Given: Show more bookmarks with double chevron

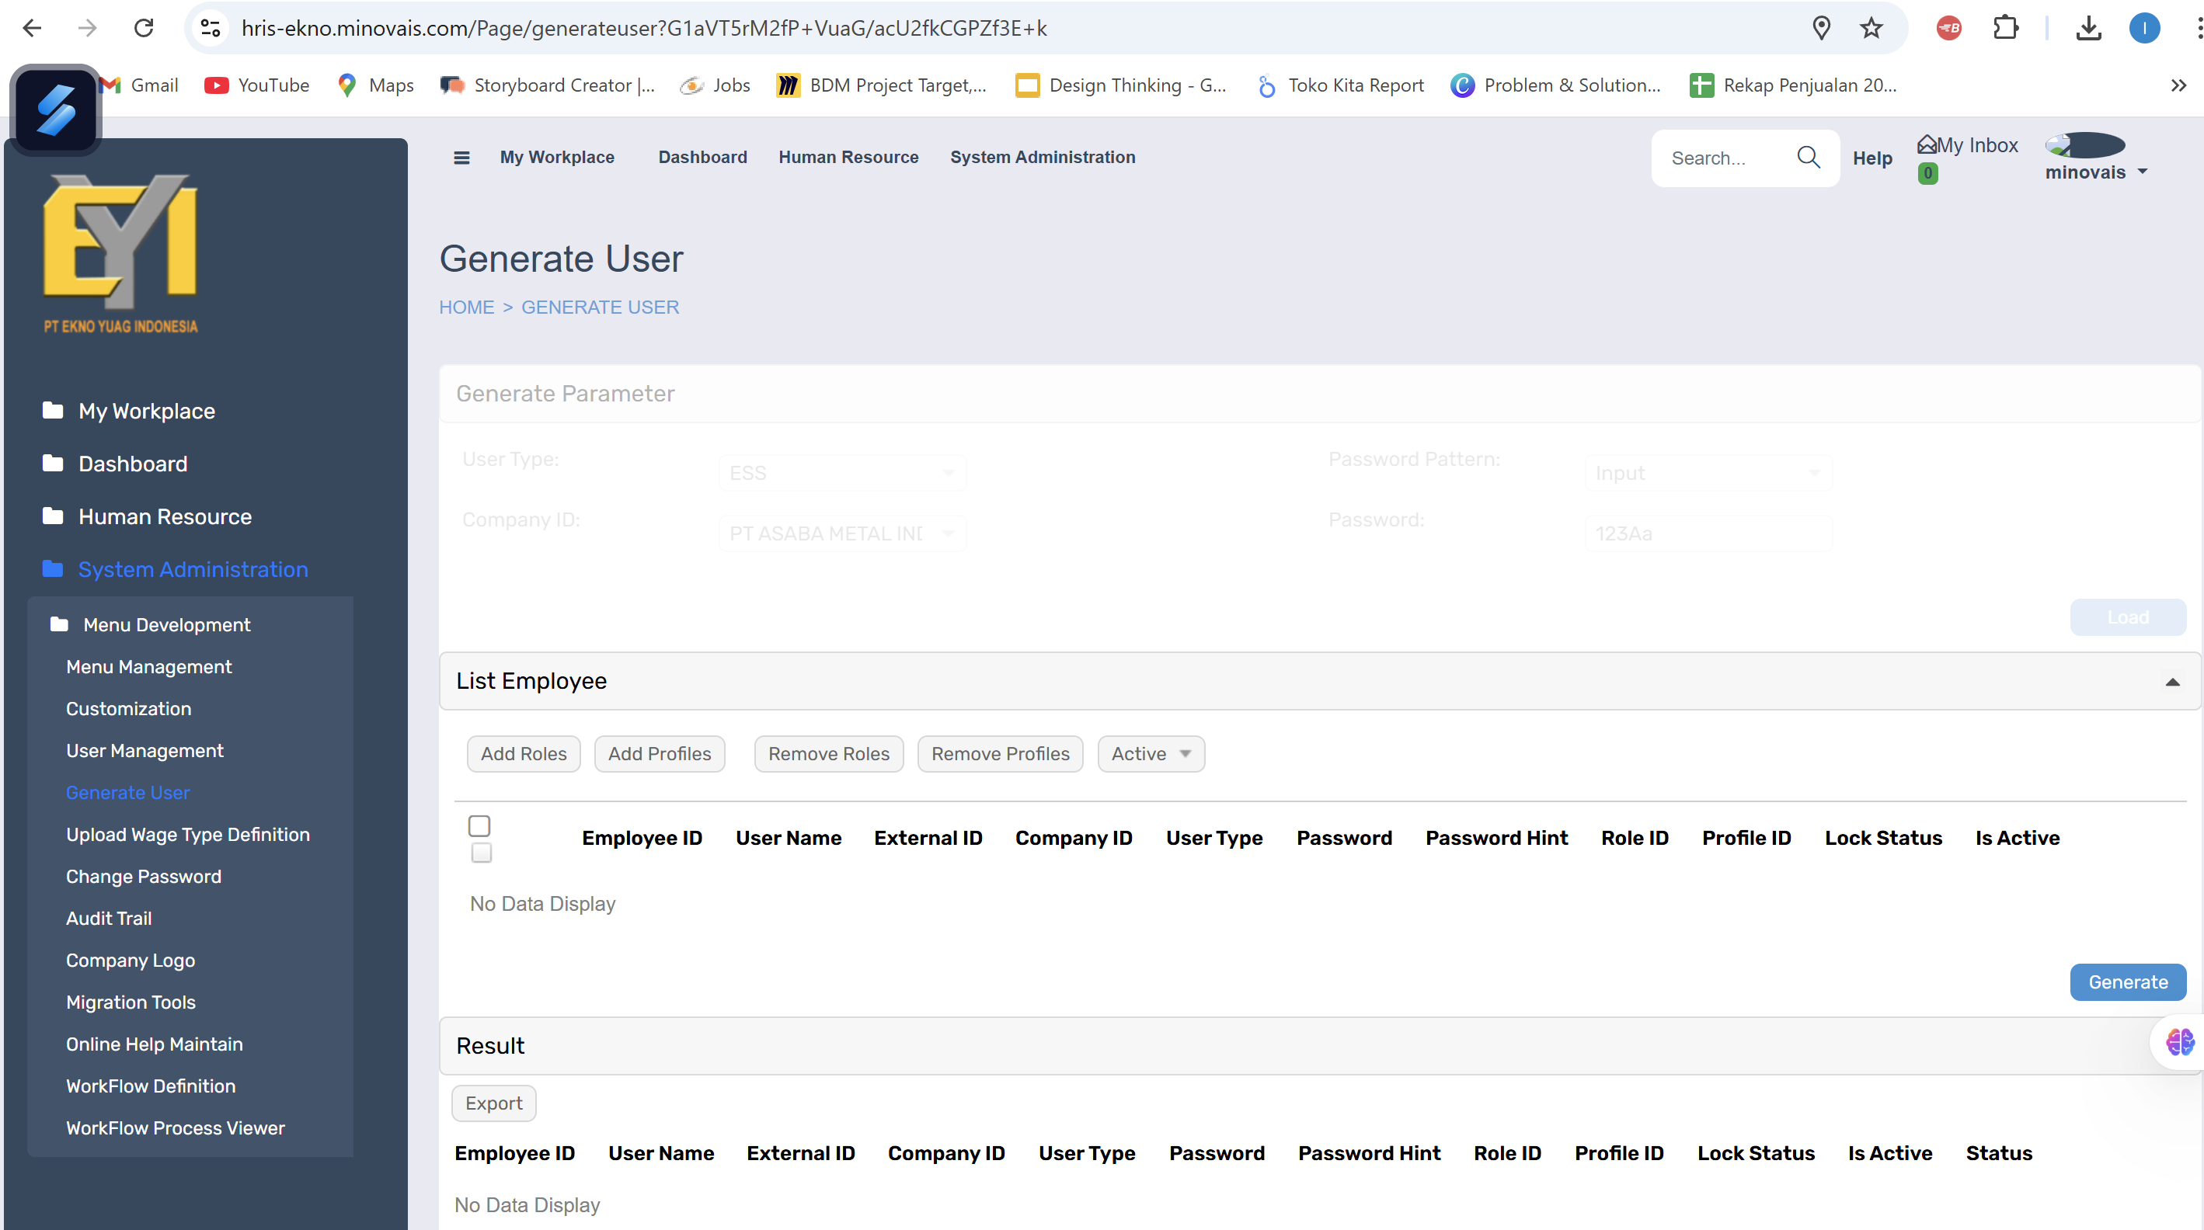Looking at the screenshot, I should [x=2178, y=85].
